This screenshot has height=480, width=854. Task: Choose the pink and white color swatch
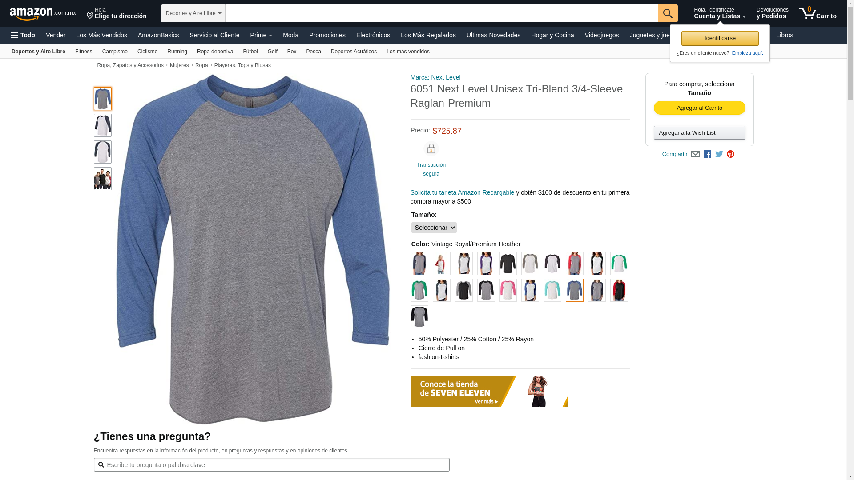point(508,290)
